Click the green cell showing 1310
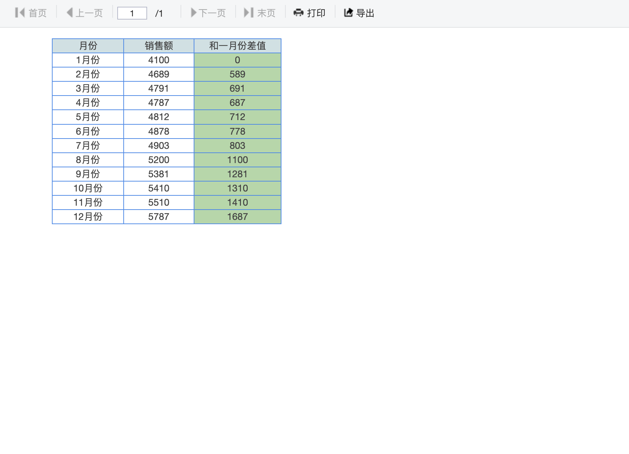Screen dimensions: 629x454 click(x=237, y=188)
